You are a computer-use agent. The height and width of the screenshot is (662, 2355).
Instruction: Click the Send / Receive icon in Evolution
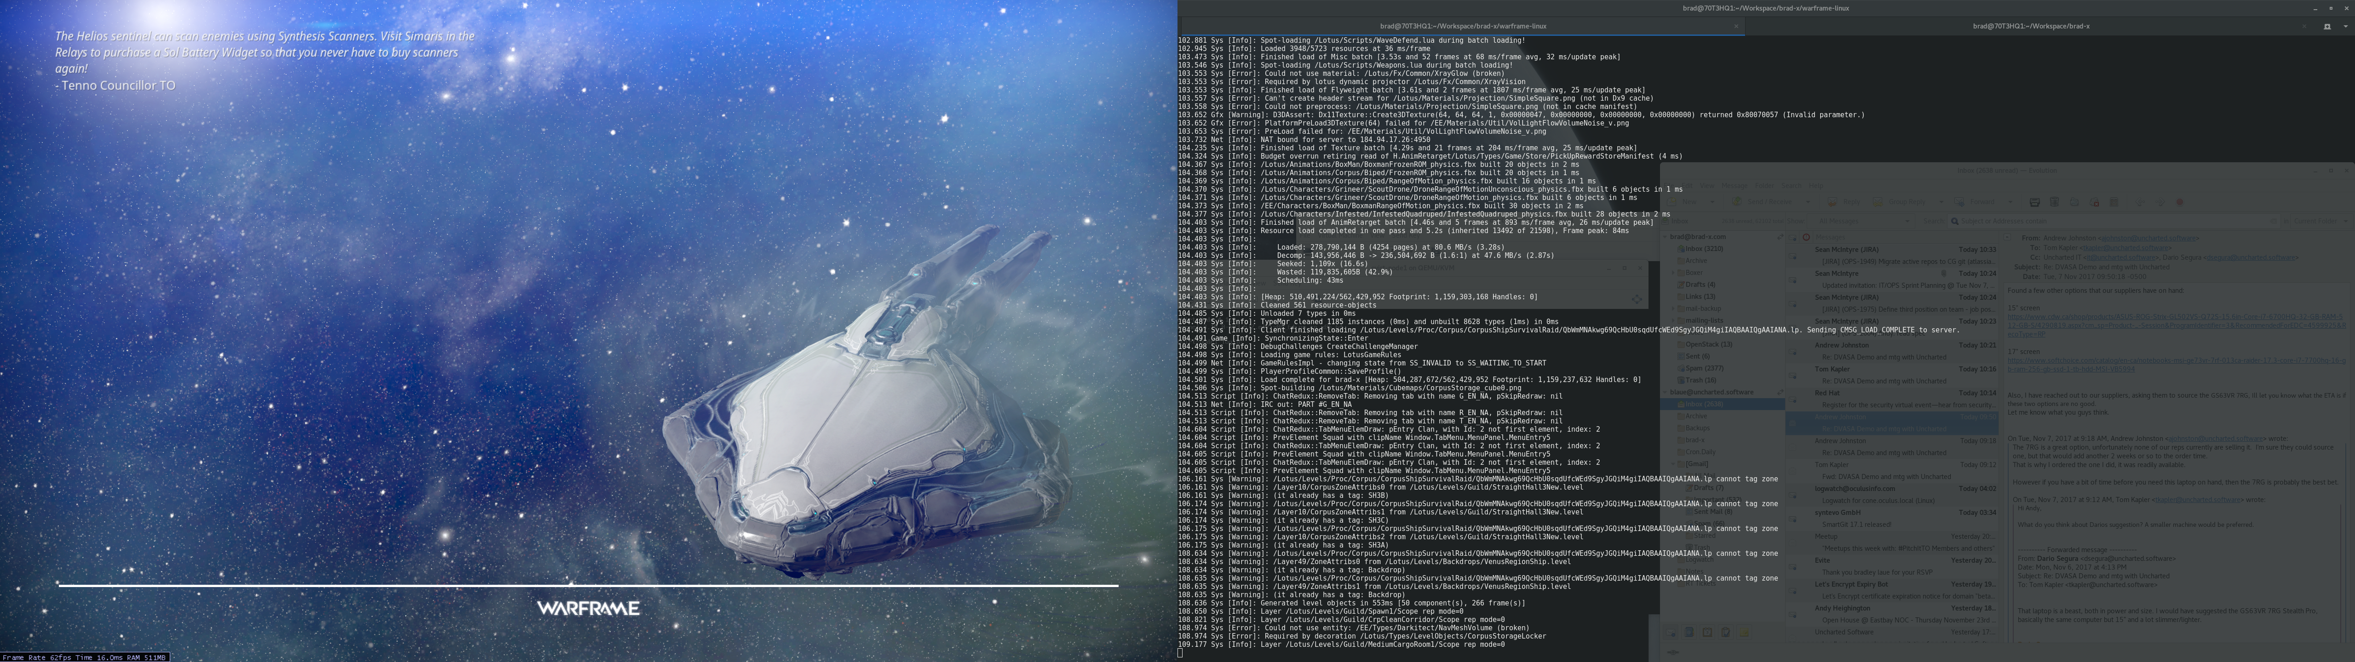pos(1737,201)
